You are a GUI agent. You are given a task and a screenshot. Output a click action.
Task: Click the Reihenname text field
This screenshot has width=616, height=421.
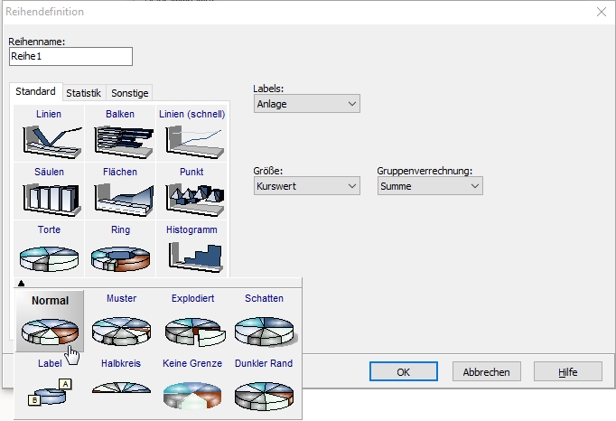click(70, 56)
